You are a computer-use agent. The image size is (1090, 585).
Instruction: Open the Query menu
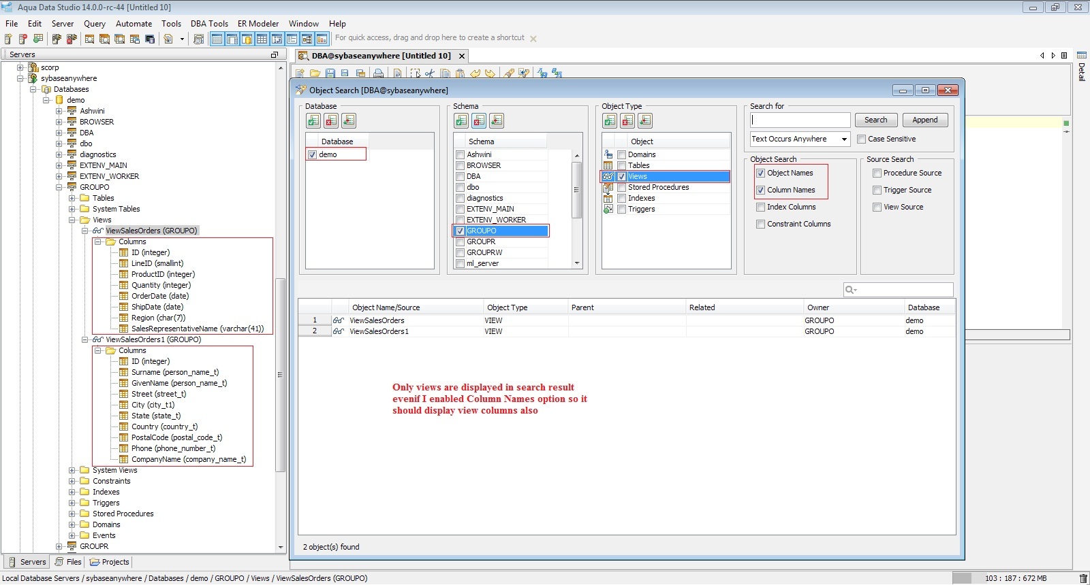95,23
